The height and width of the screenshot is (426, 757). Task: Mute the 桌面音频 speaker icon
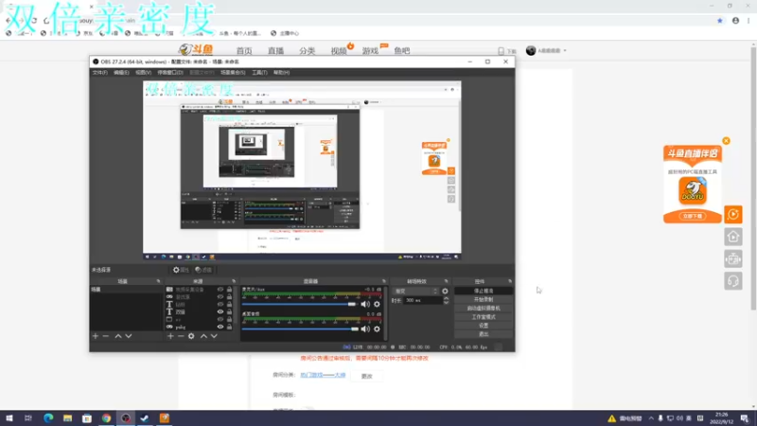pyautogui.click(x=365, y=329)
